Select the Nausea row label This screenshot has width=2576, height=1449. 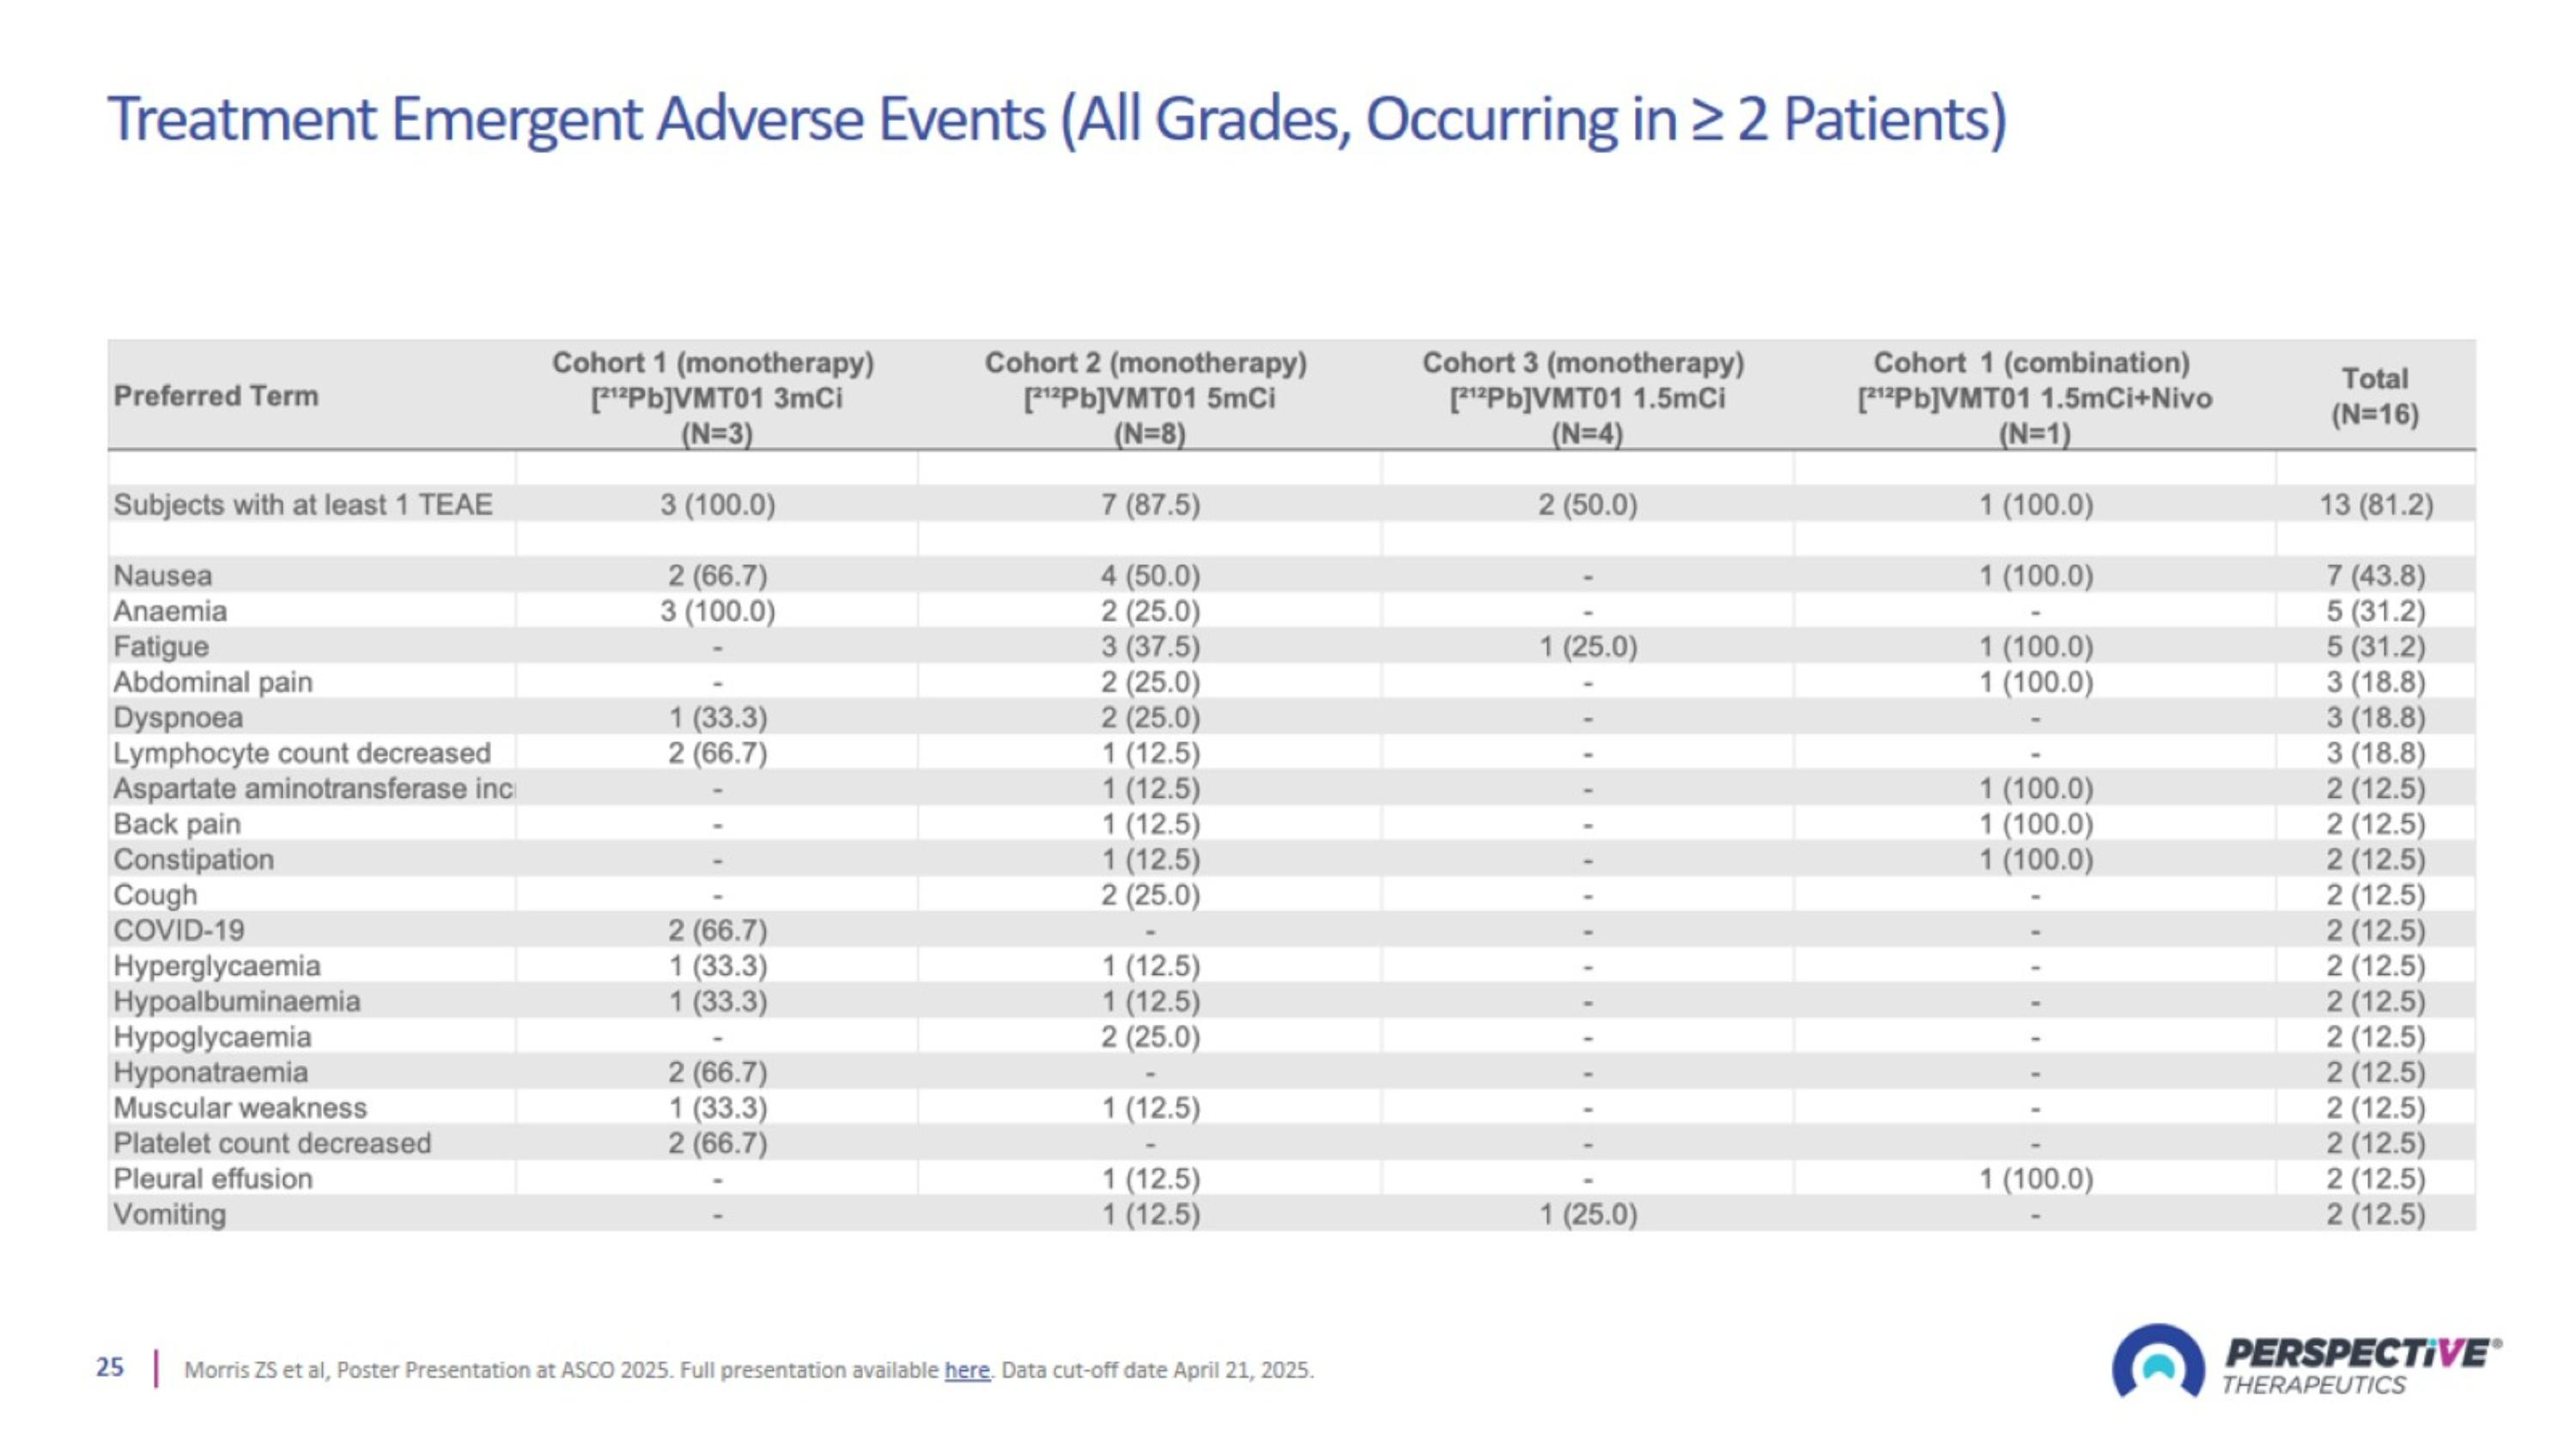click(x=163, y=576)
